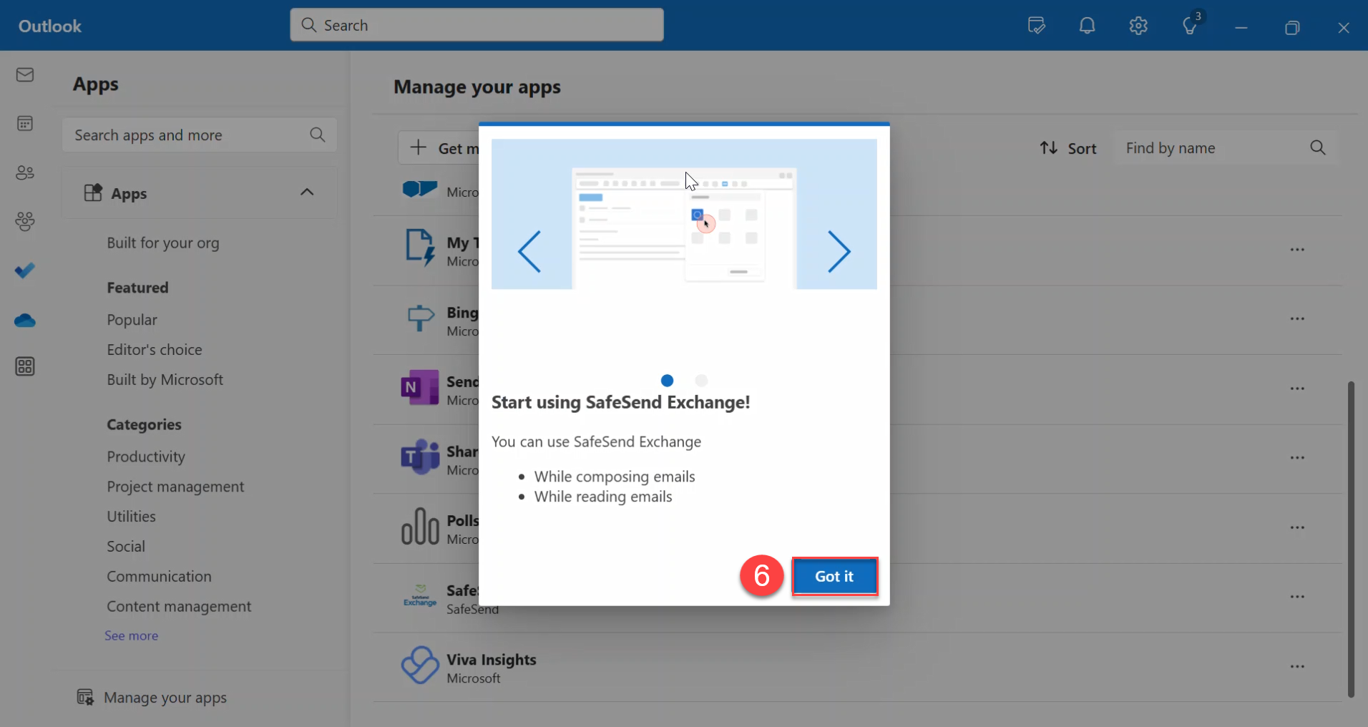1368x727 pixels.
Task: Open the More apps grid icon
Action: (x=25, y=367)
